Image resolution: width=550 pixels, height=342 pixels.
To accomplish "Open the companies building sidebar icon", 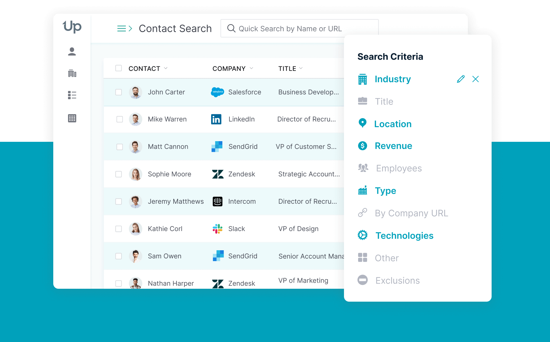I will [72, 73].
